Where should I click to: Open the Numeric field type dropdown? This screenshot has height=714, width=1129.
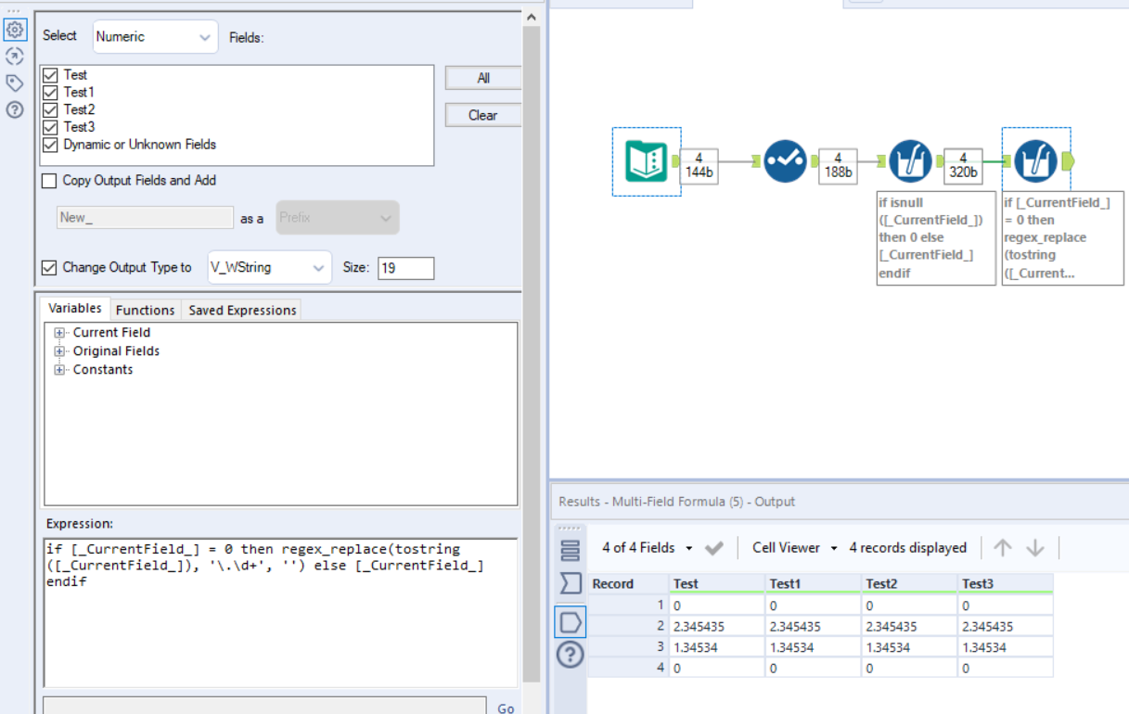[x=155, y=37]
